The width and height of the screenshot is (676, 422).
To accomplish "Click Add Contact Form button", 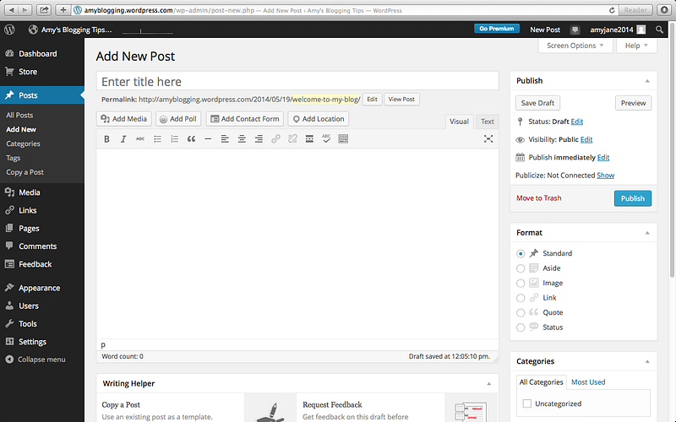I will click(x=244, y=119).
